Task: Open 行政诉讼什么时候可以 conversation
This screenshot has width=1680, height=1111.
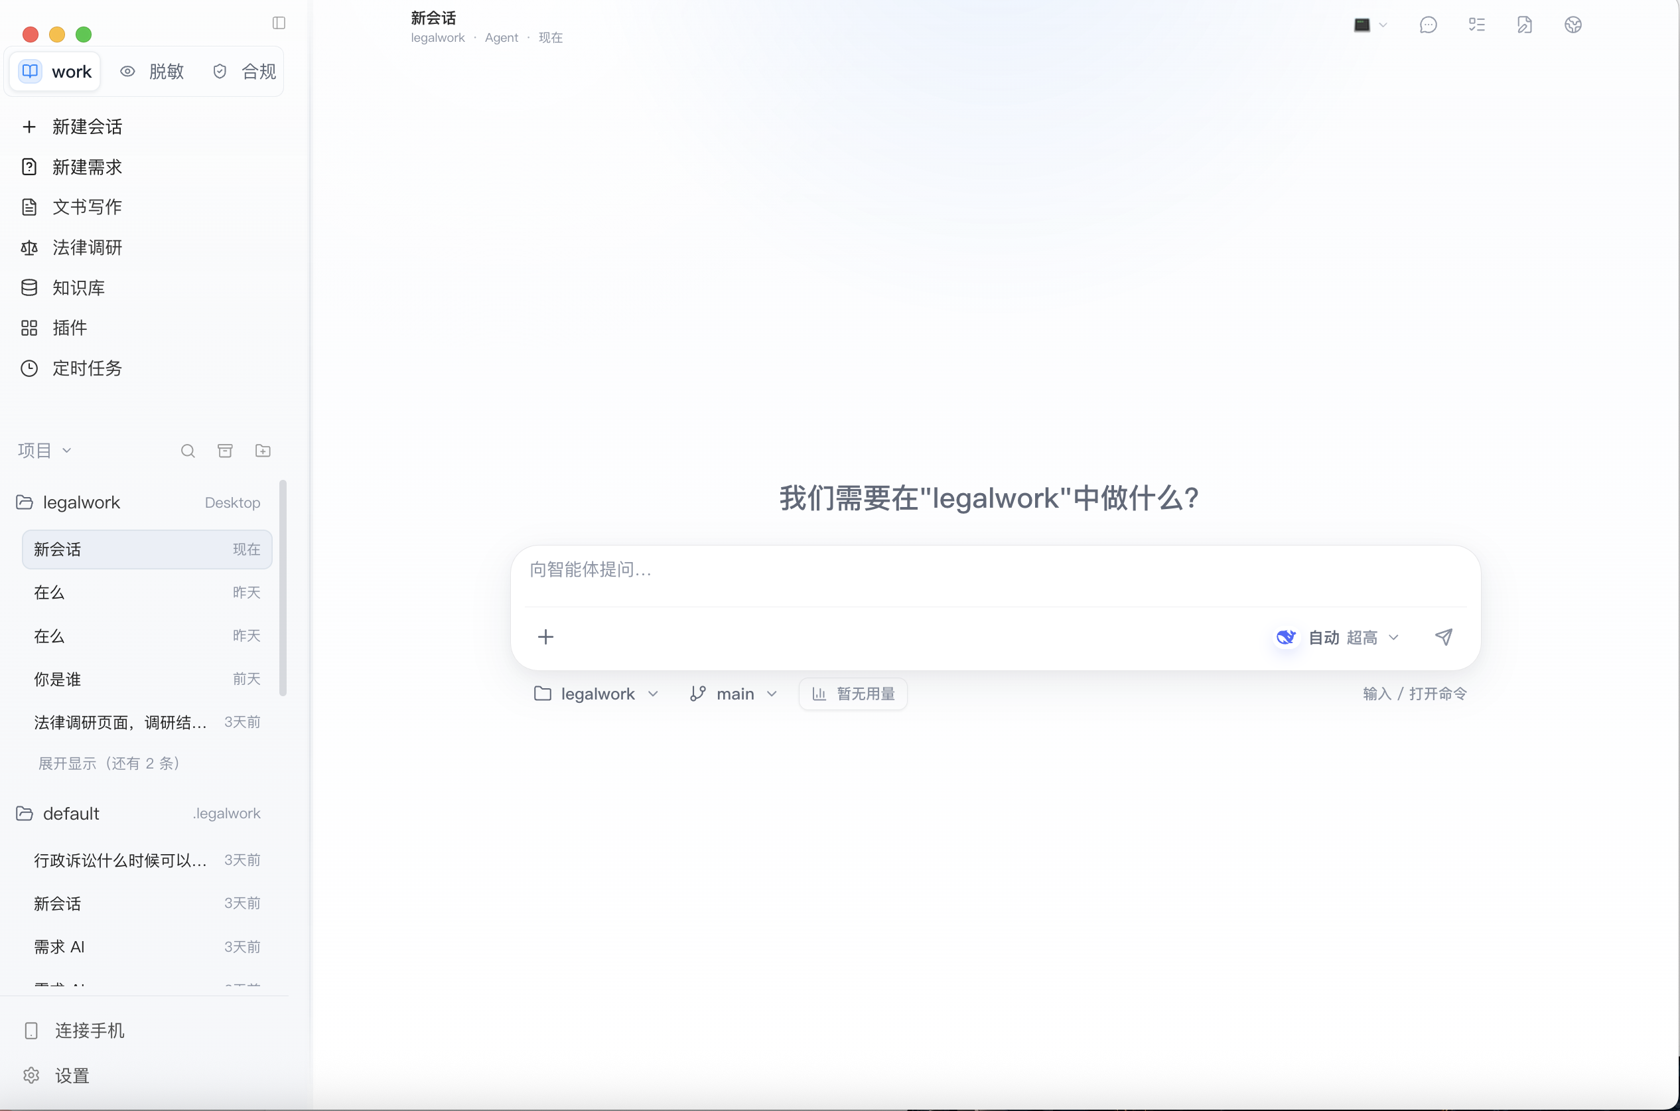Action: [147, 860]
